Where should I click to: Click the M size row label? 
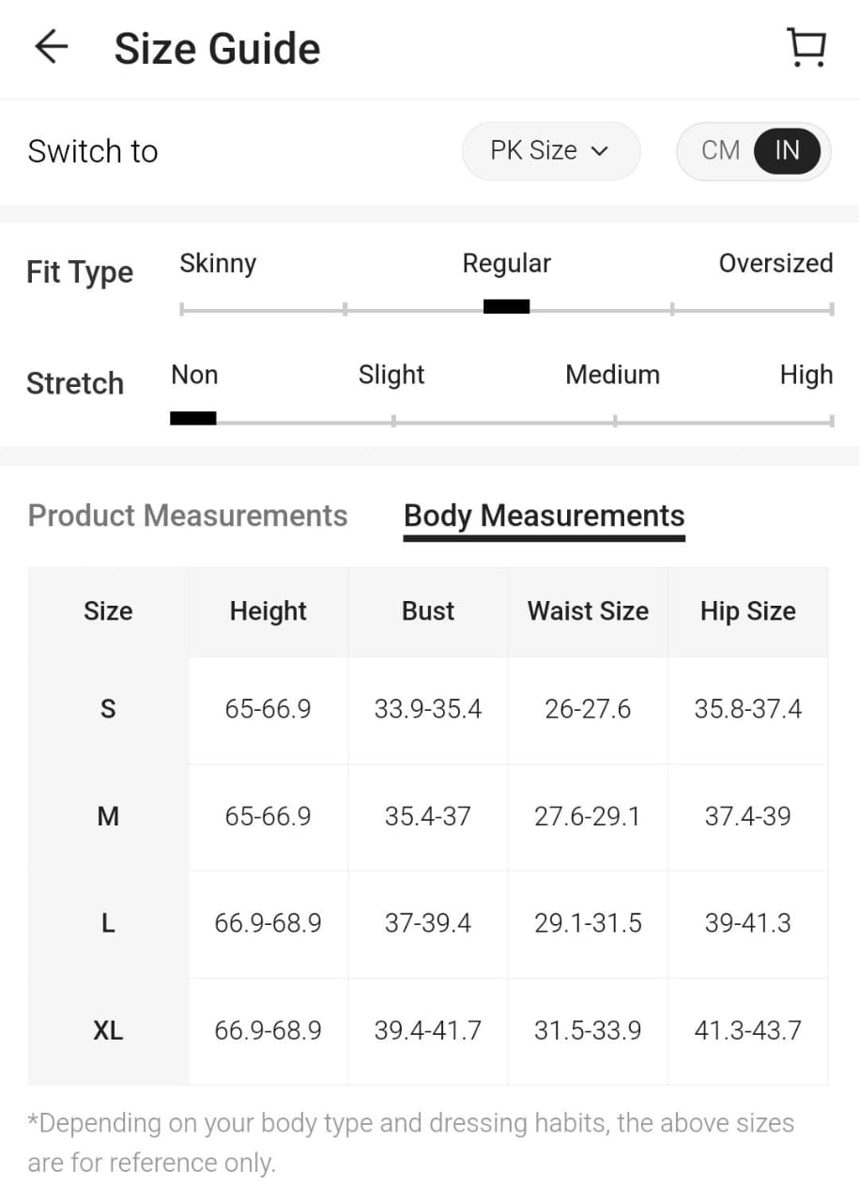[108, 816]
